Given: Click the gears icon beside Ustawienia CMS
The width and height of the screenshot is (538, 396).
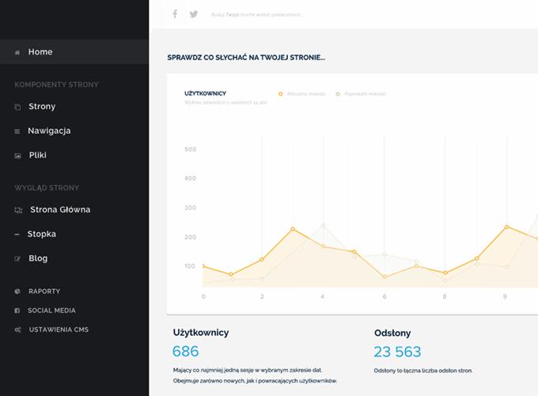Looking at the screenshot, I should pyautogui.click(x=17, y=329).
